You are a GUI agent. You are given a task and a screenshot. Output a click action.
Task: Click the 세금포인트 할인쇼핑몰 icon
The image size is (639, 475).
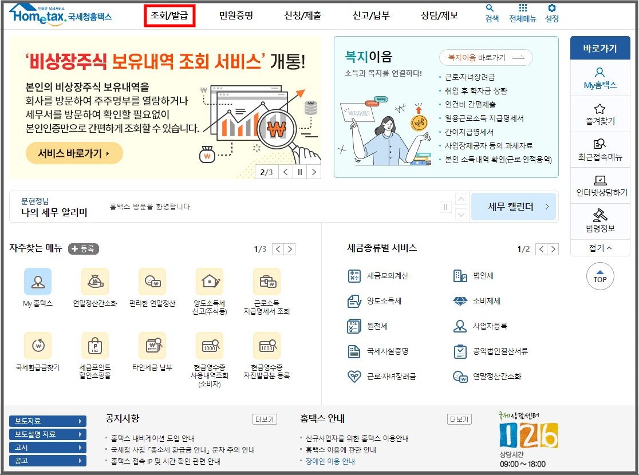click(x=95, y=346)
